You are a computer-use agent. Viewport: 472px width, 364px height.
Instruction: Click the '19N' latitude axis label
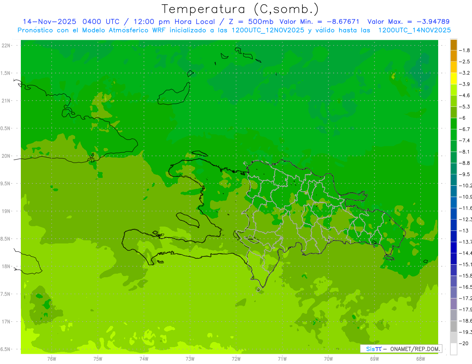tap(6, 211)
